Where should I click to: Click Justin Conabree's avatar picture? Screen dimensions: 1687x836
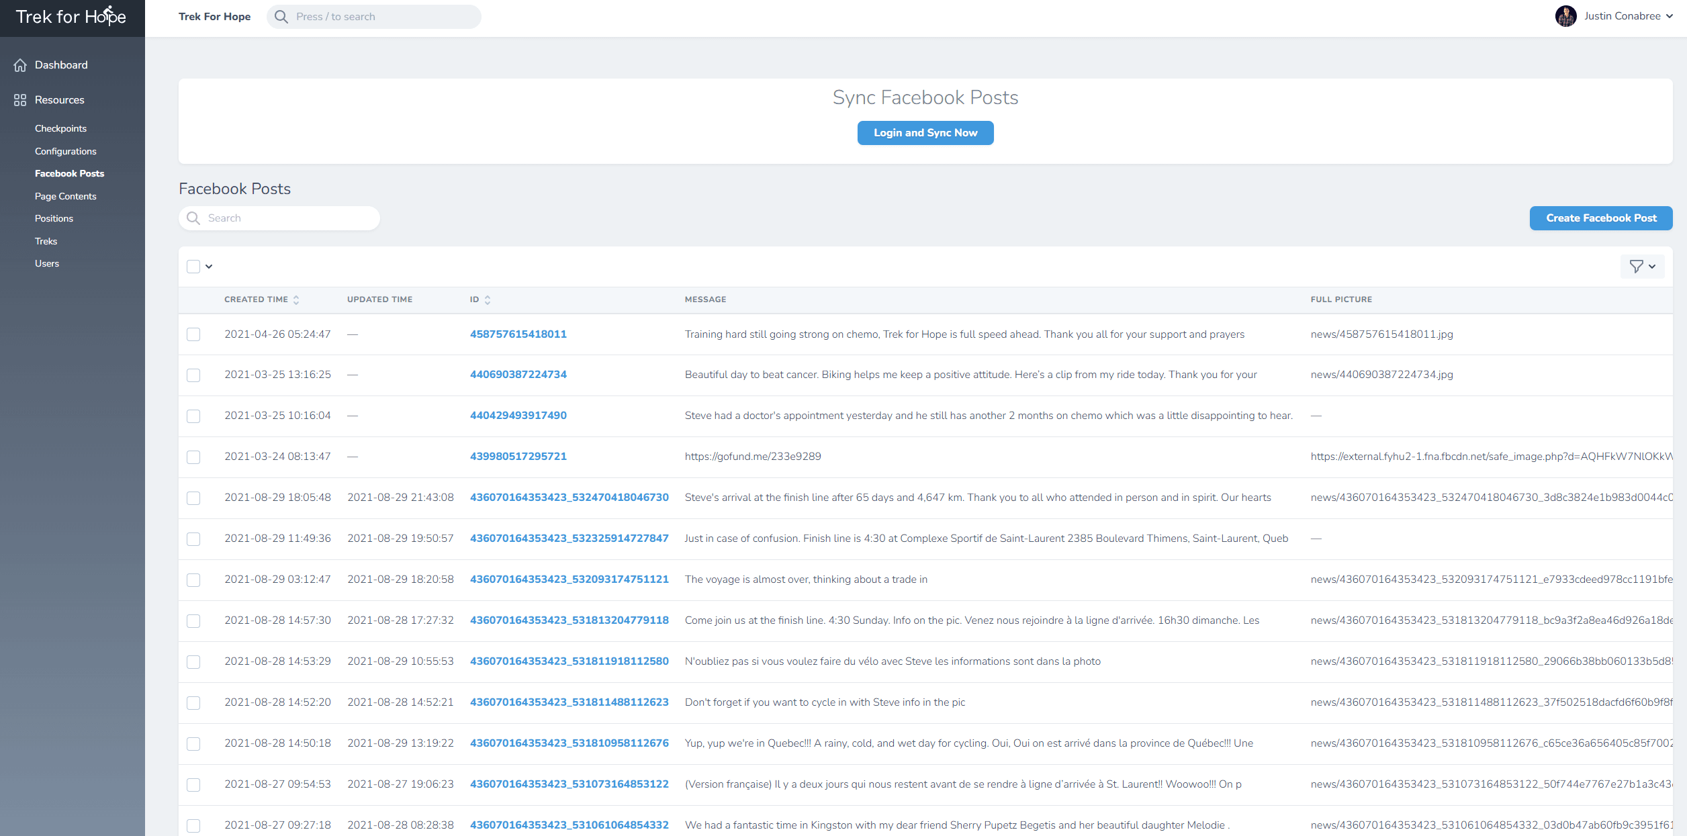tap(1565, 16)
